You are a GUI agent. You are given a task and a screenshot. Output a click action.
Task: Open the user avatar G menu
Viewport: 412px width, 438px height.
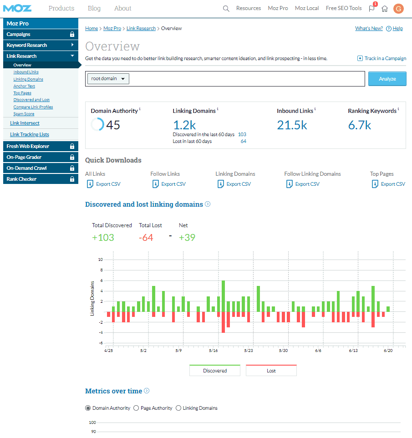tap(398, 9)
